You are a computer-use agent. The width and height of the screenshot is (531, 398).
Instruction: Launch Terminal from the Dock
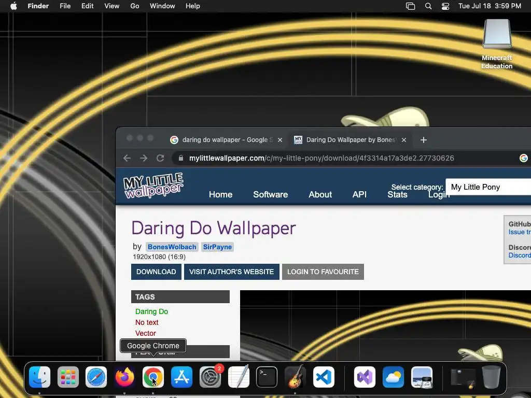(267, 377)
